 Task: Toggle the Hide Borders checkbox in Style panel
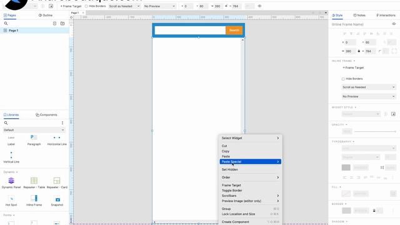pos(343,79)
